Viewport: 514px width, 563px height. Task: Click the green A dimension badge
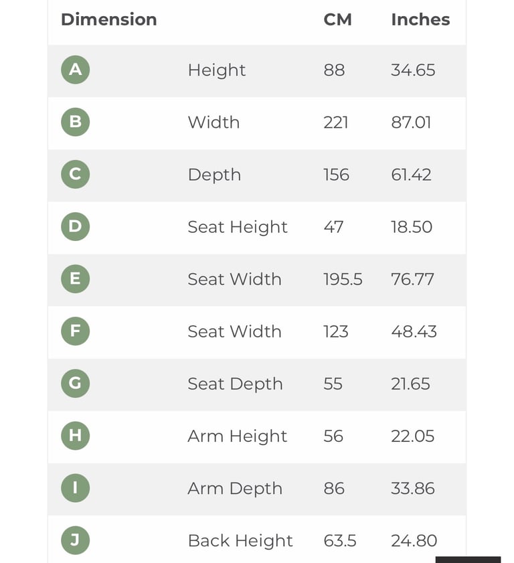click(x=76, y=70)
